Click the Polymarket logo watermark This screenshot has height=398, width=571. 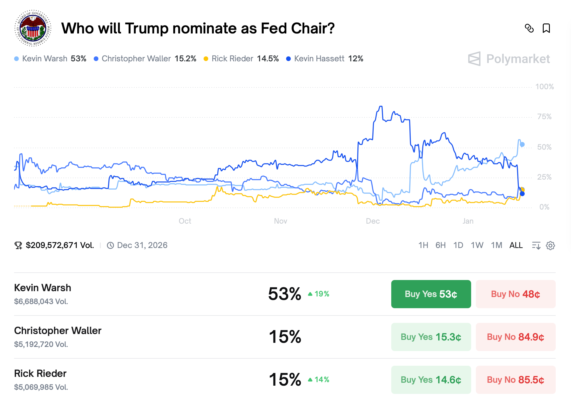[x=509, y=59]
